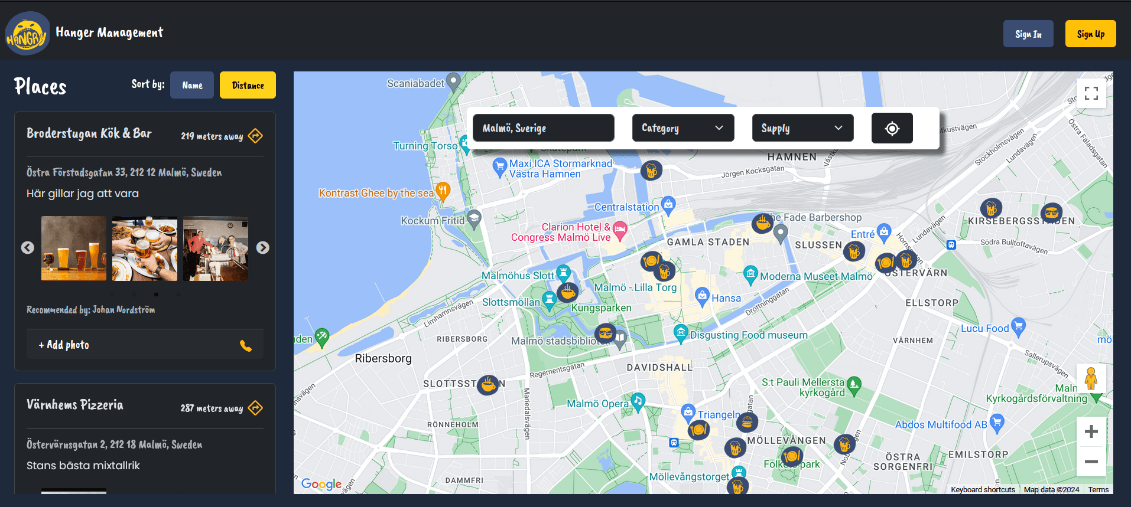Open directions for Broderstugan Kök & Bar

click(x=255, y=136)
